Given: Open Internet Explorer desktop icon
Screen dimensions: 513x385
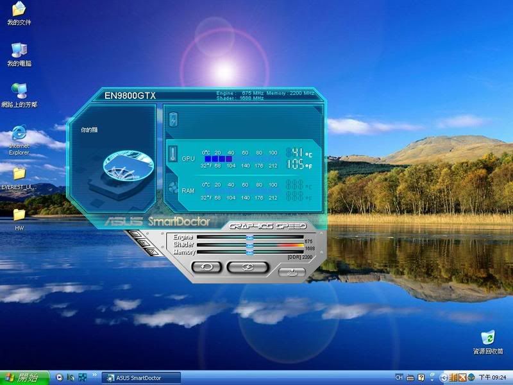Looking at the screenshot, I should (x=19, y=133).
